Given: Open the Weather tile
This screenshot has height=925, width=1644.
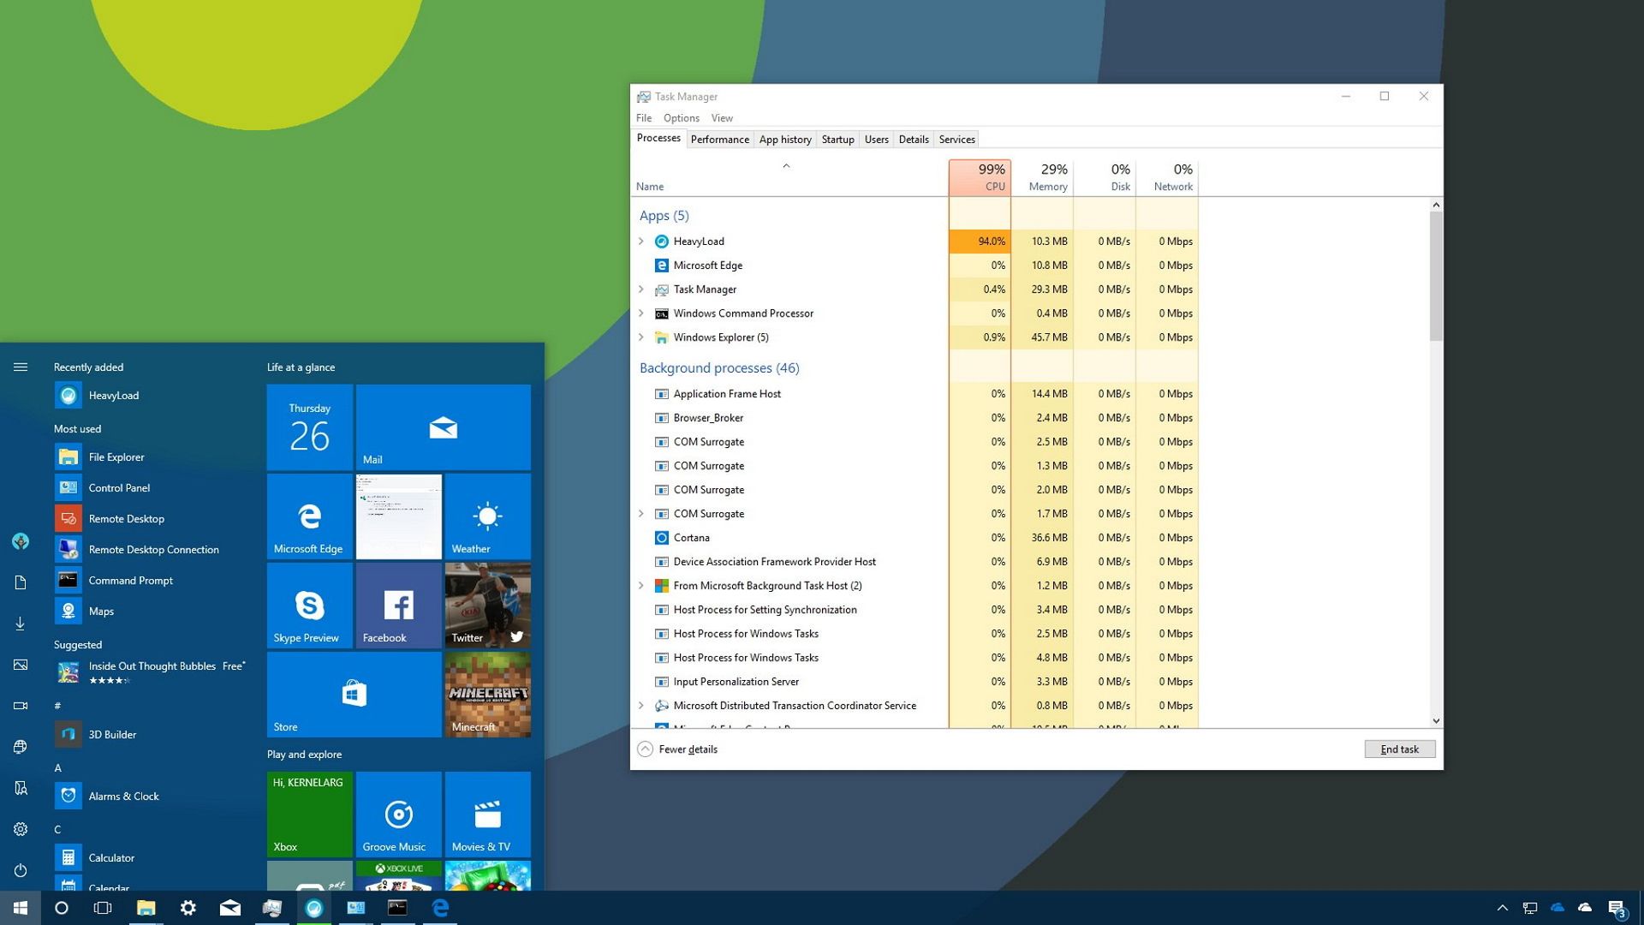Looking at the screenshot, I should [x=487, y=516].
